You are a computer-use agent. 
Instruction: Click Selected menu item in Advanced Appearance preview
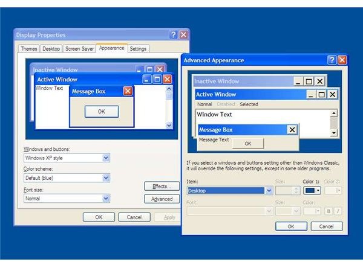click(x=249, y=104)
